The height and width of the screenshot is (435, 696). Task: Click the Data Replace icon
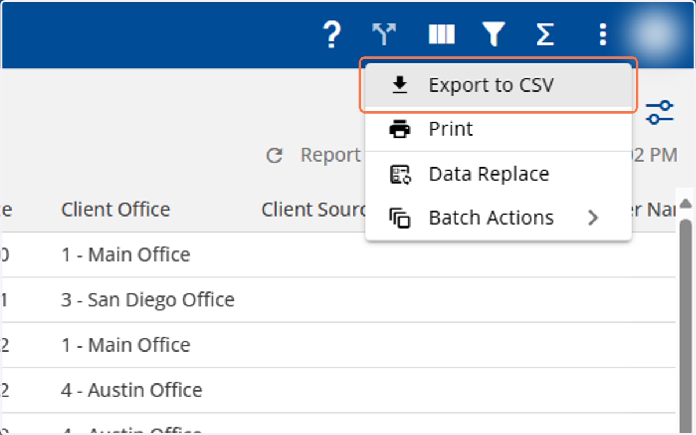400,174
